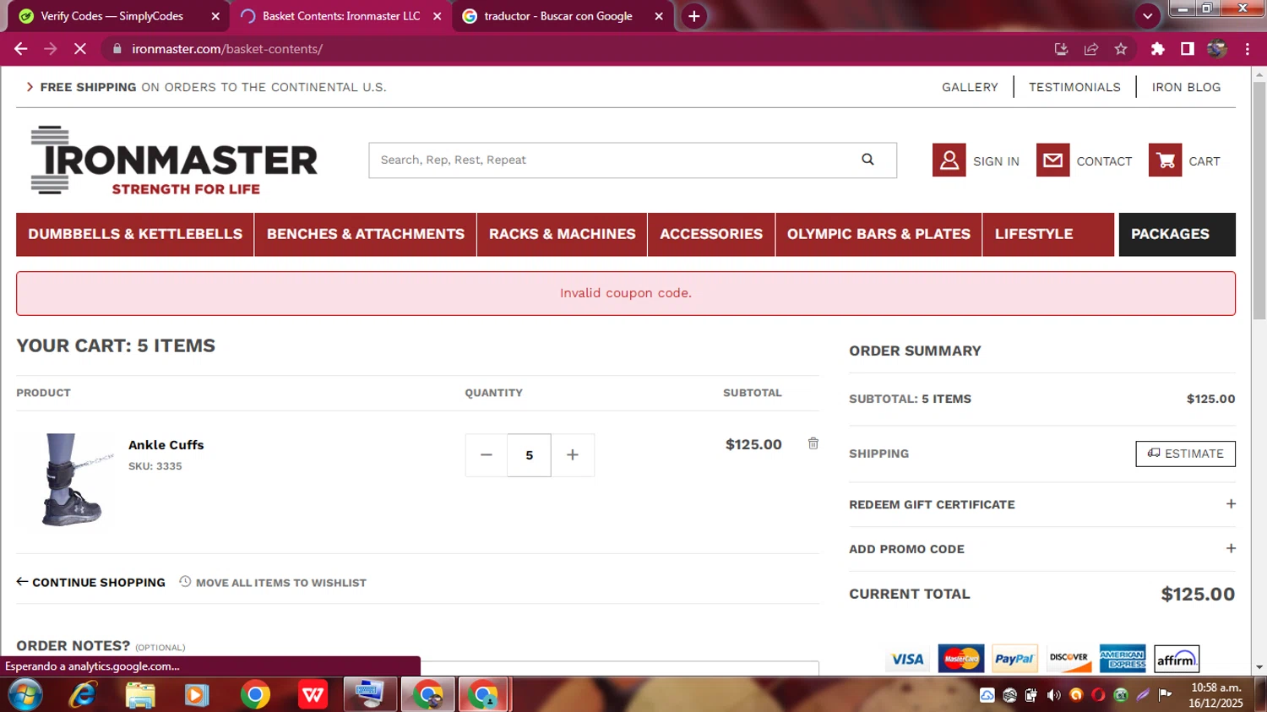Image resolution: width=1267 pixels, height=712 pixels.
Task: Open Chrome extensions puzzle icon
Action: [1158, 49]
